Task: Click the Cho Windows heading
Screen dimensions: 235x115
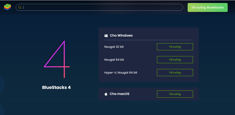Action: [121, 35]
